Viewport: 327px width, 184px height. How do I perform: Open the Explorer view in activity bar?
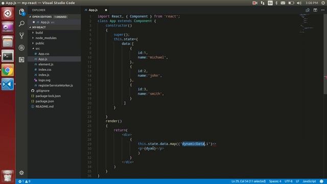pyautogui.click(x=21, y=12)
